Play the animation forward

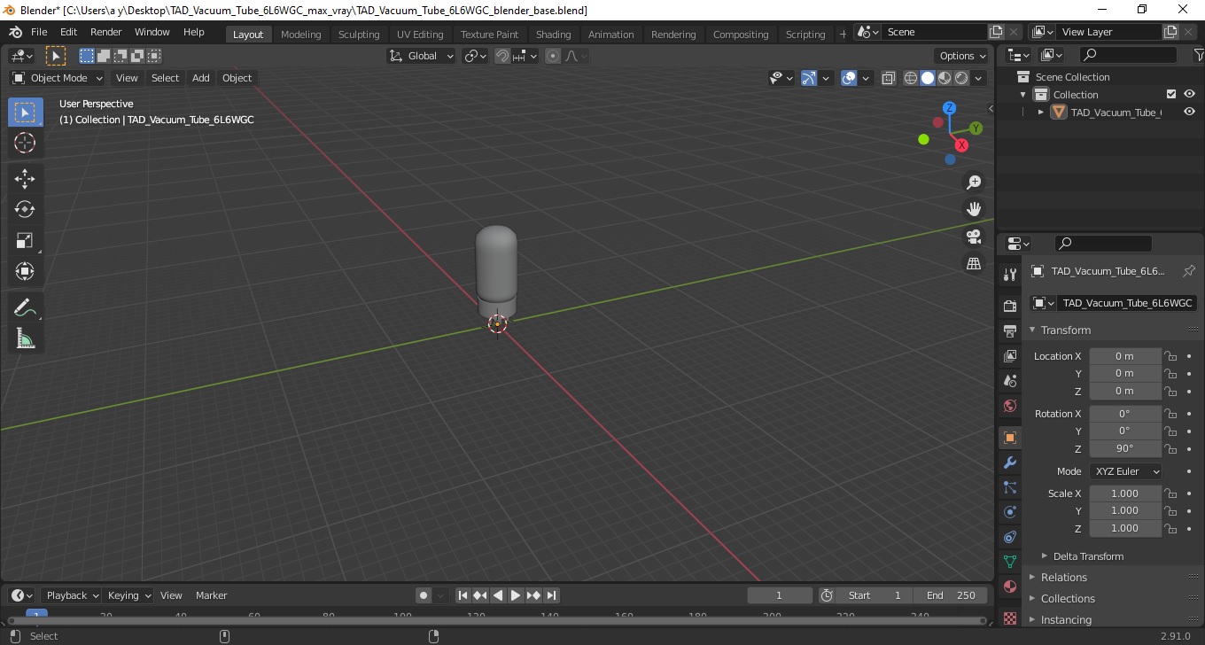point(516,595)
